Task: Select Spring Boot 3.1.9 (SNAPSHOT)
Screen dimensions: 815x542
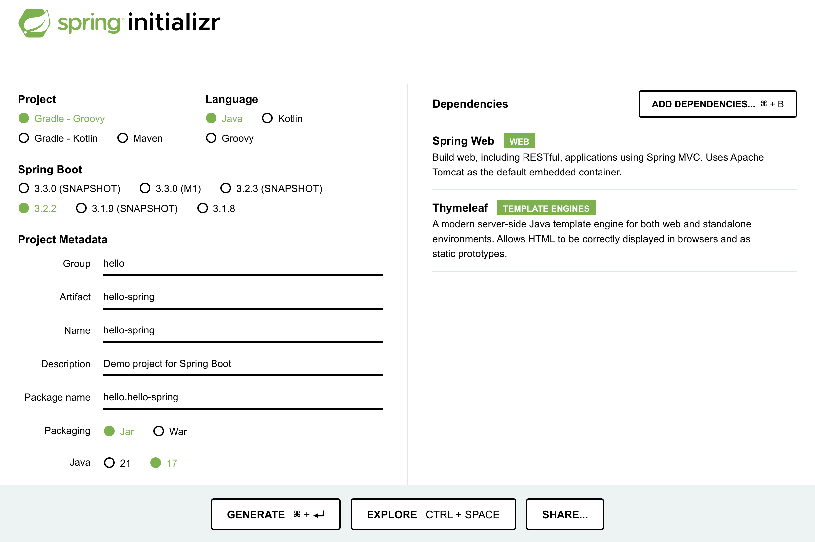Action: 81,209
